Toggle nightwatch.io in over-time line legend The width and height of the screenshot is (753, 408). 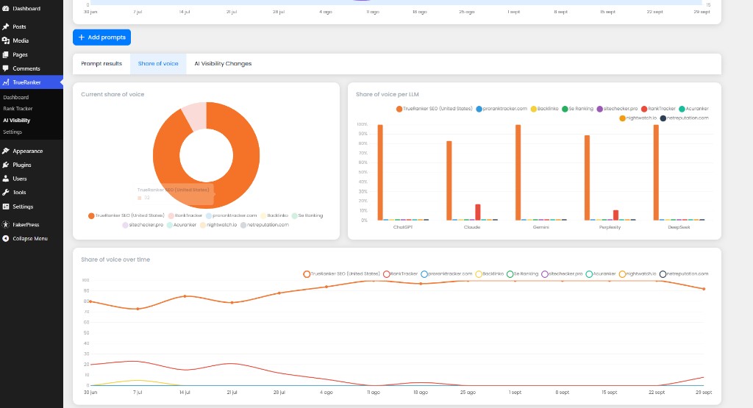point(638,274)
